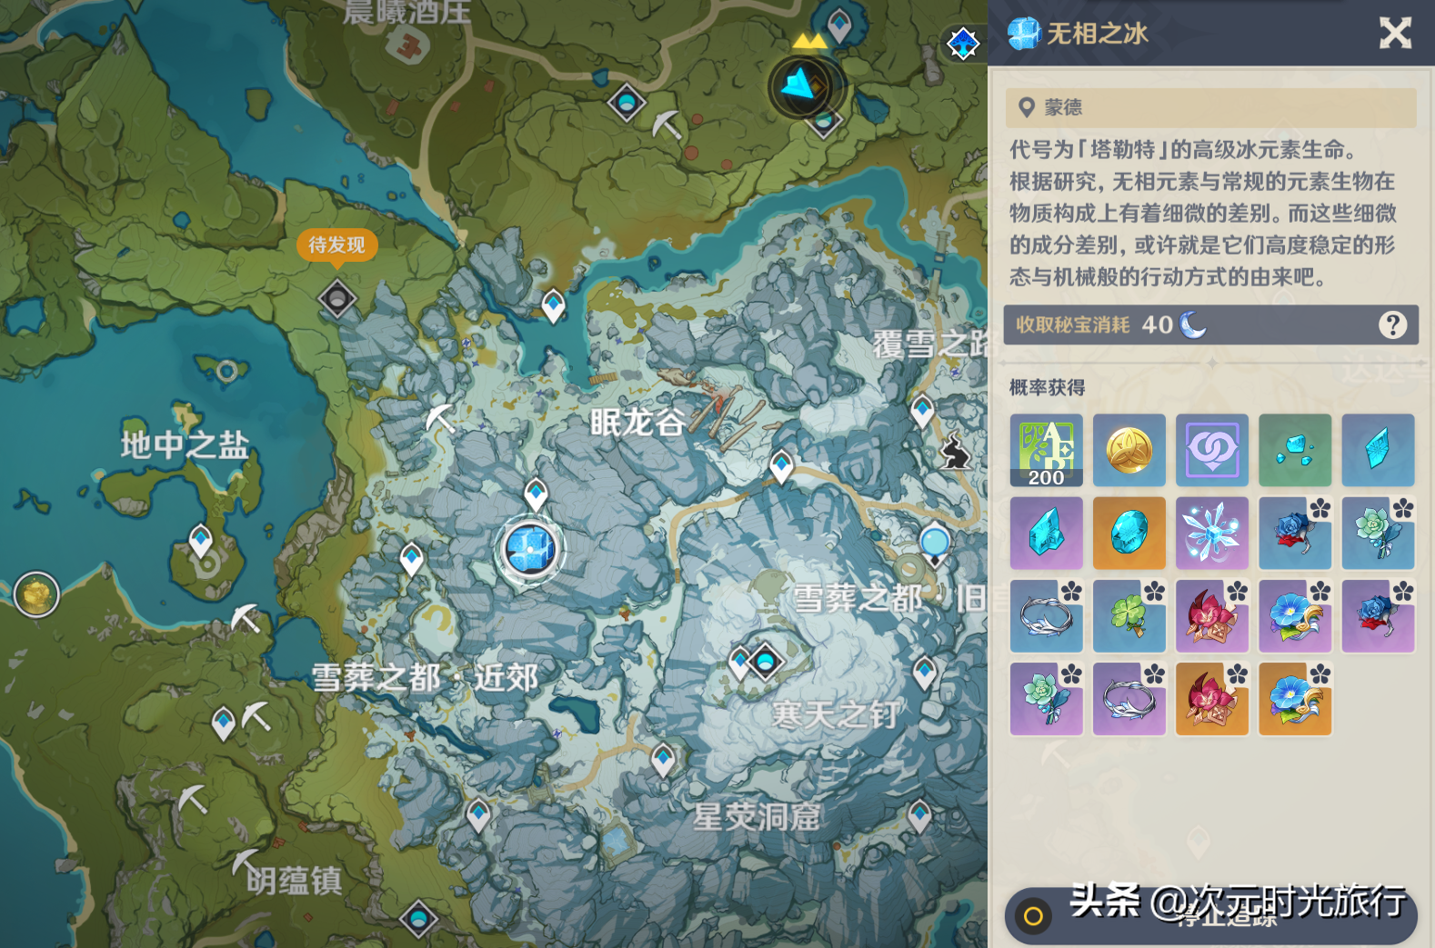
Task: Click the 概率获得 rewards heading
Action: click(x=1047, y=387)
